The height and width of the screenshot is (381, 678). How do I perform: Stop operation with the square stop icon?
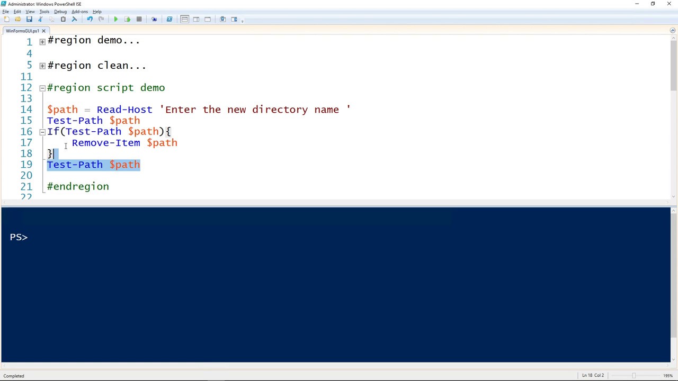point(139,19)
